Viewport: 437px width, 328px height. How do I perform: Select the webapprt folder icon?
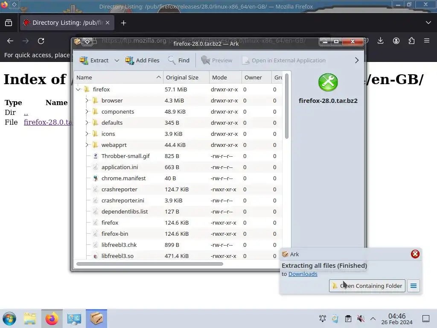tap(95, 145)
